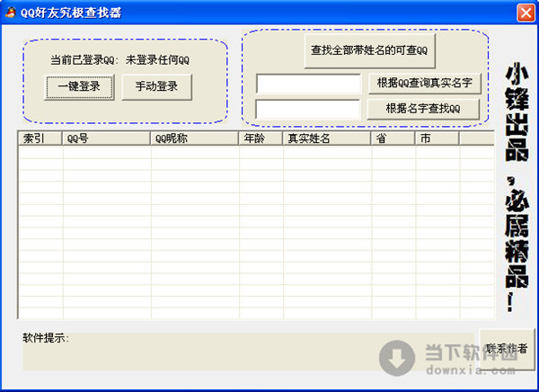Click the 当前已登录QQ: label
The height and width of the screenshot is (392, 539).
84,60
